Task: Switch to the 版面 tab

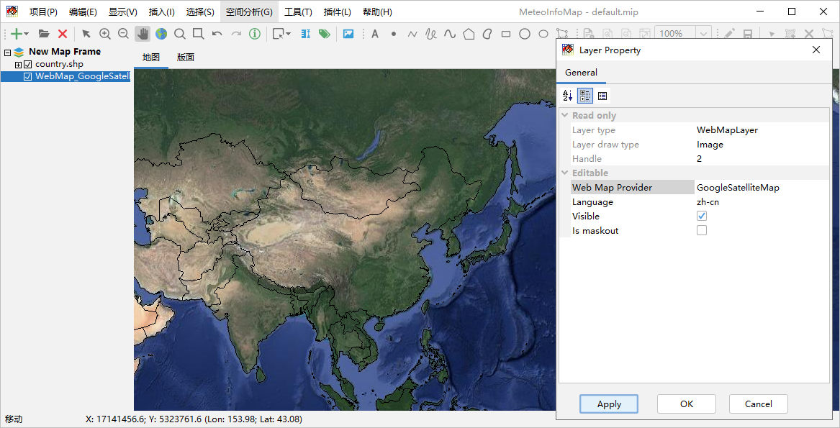Action: pyautogui.click(x=186, y=58)
